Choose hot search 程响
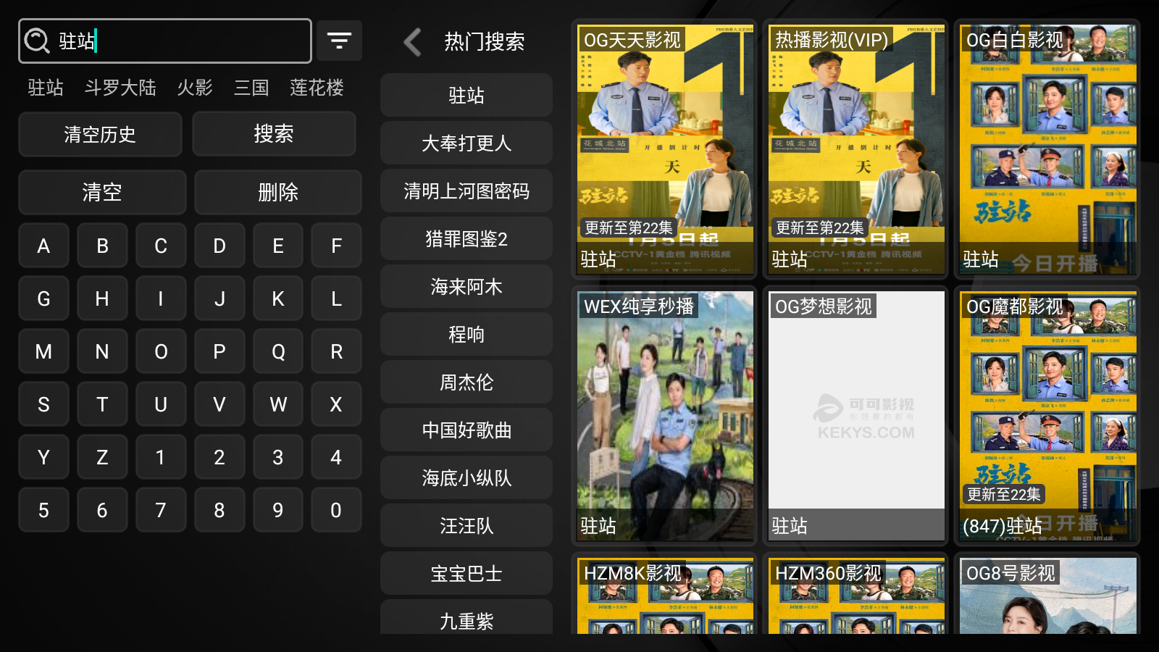 pos(466,334)
